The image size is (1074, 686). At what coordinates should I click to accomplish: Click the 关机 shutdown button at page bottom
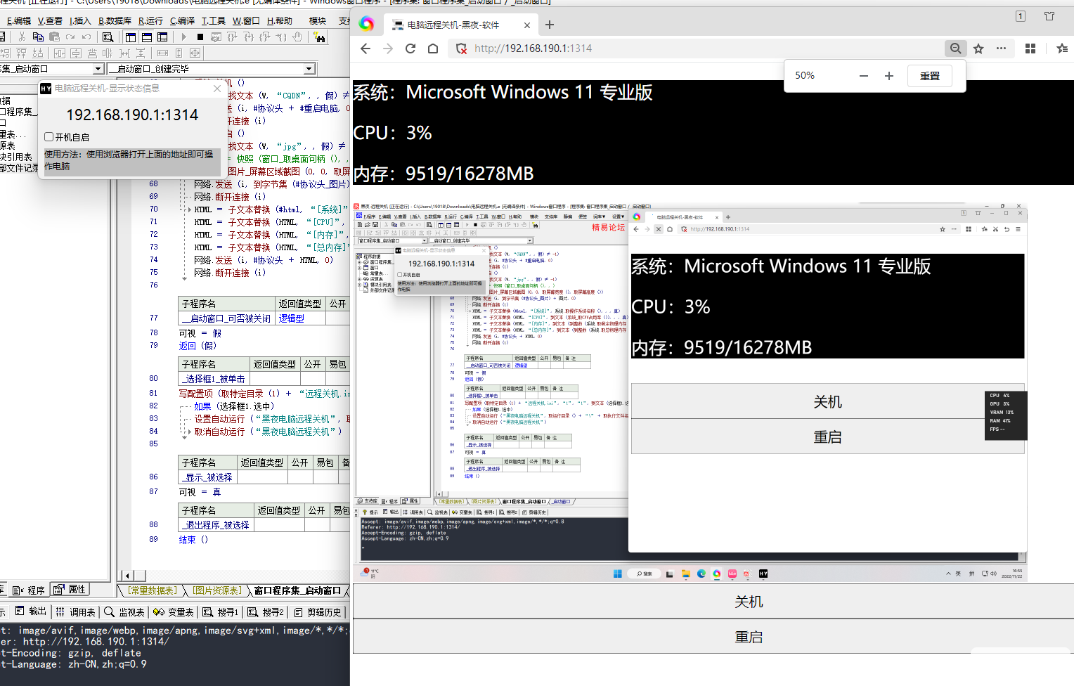tap(713, 602)
